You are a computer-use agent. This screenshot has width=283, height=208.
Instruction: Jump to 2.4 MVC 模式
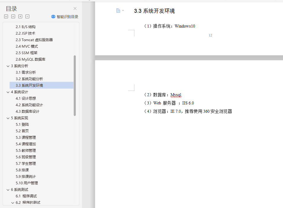point(27,46)
